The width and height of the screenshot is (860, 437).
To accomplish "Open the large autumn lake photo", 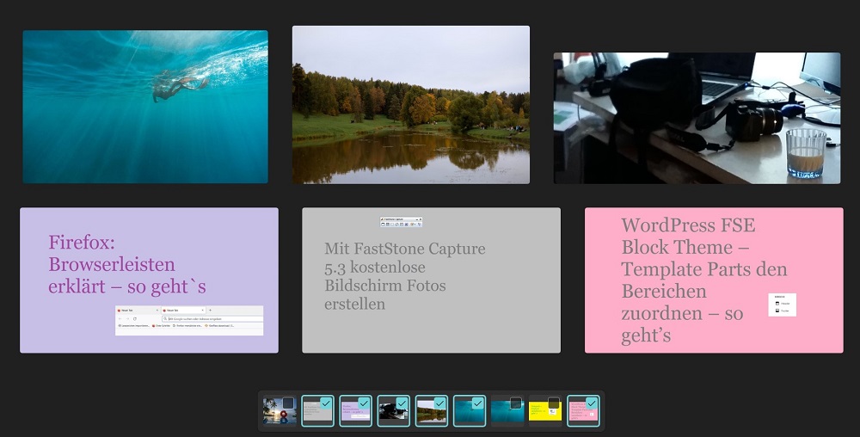I will point(411,105).
